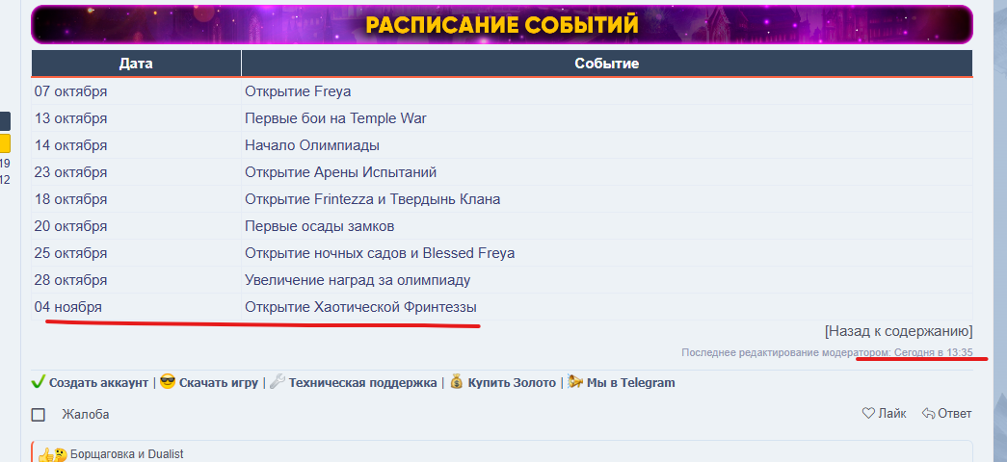Click the green checkmark icon before Создать аккаунт
Viewport: 1007px width, 462px height.
pyautogui.click(x=39, y=382)
